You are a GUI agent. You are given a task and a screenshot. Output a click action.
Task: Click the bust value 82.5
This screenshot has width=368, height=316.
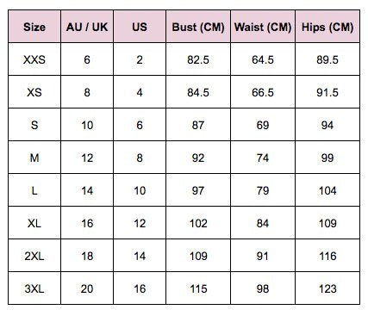pyautogui.click(x=198, y=59)
